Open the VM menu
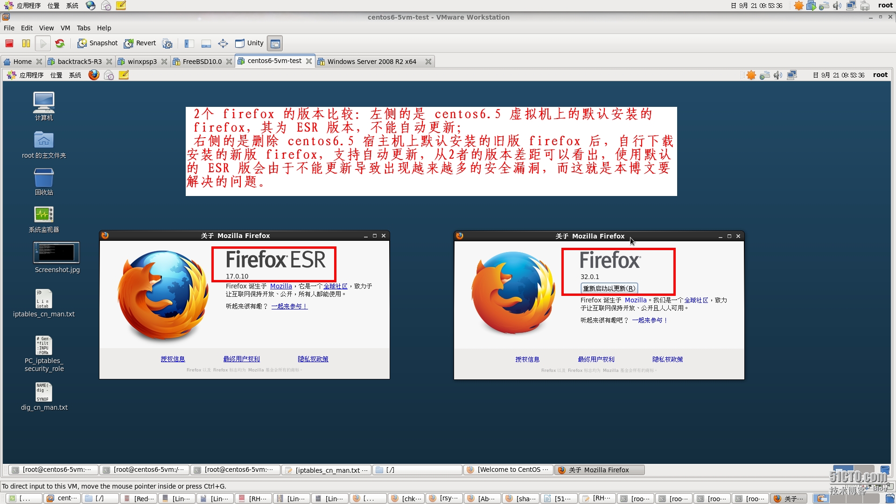 click(x=65, y=28)
